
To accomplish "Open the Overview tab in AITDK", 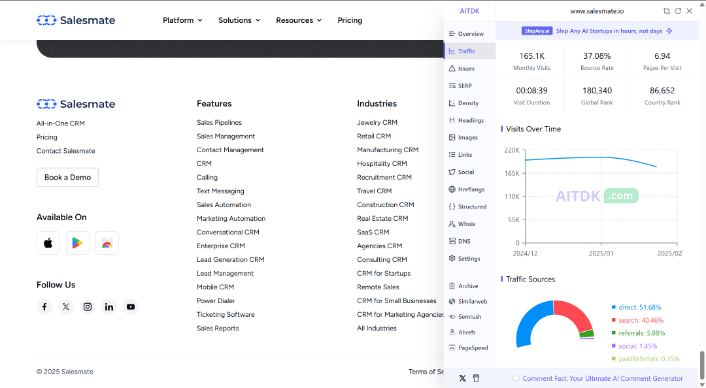I will tap(469, 34).
